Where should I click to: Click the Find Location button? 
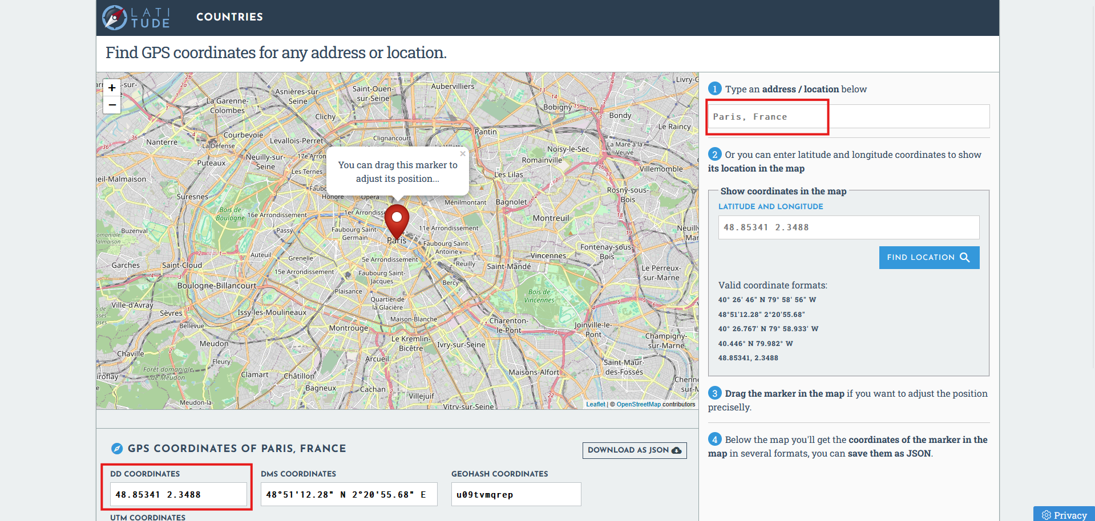[x=928, y=258]
